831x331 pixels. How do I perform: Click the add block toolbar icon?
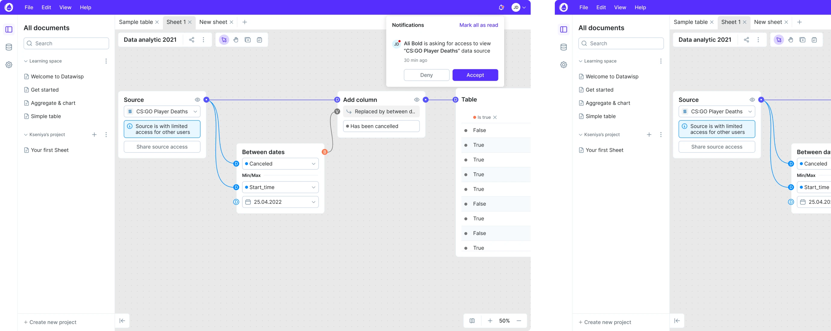click(248, 40)
